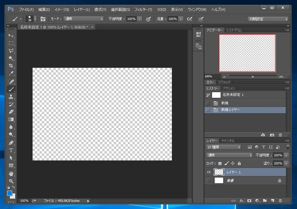Select the Lasso tool

click(11, 51)
